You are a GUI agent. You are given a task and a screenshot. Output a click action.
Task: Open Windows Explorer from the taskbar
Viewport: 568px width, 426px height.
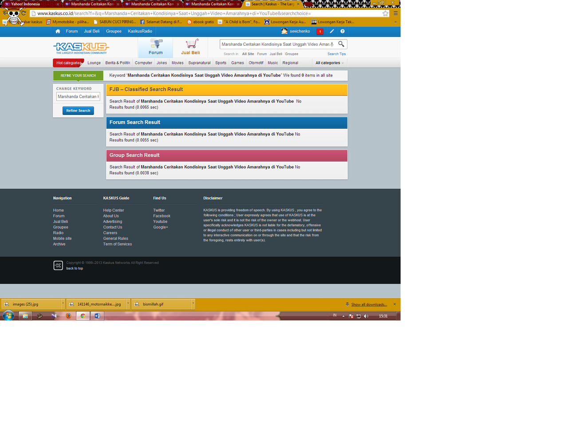(x=25, y=316)
